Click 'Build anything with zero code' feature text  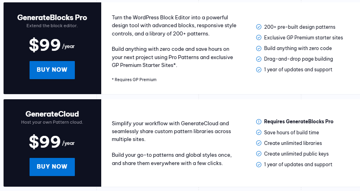tap(298, 48)
